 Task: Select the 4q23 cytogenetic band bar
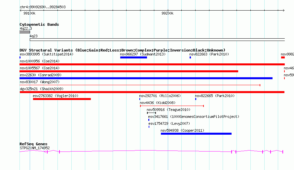click(x=157, y=40)
